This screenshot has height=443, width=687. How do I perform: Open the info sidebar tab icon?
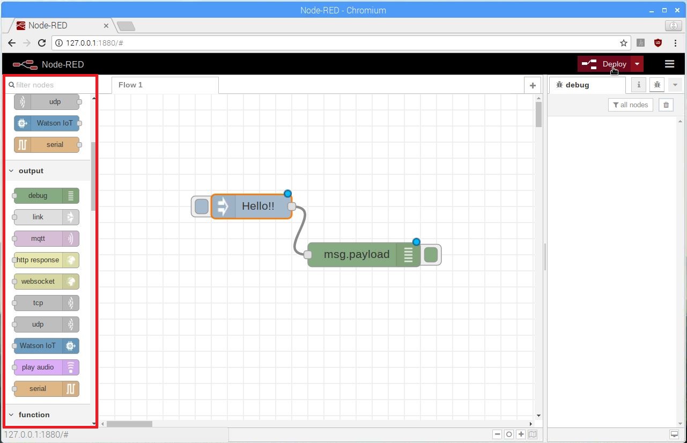tap(639, 85)
